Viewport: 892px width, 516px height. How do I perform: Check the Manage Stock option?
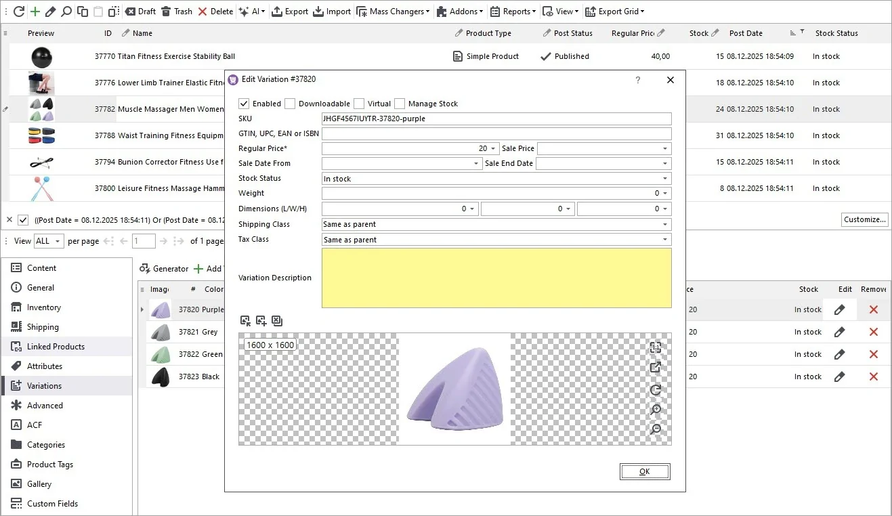coord(399,104)
